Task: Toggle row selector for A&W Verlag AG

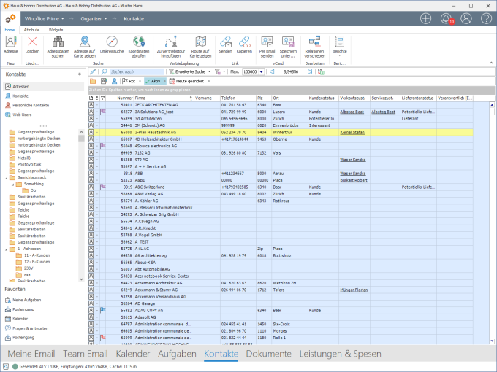Action: point(91,194)
